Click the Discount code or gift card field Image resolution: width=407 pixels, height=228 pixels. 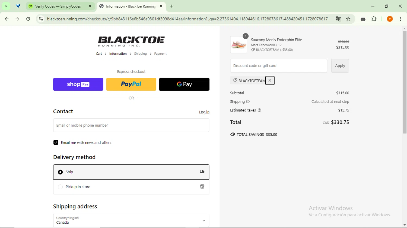click(279, 66)
